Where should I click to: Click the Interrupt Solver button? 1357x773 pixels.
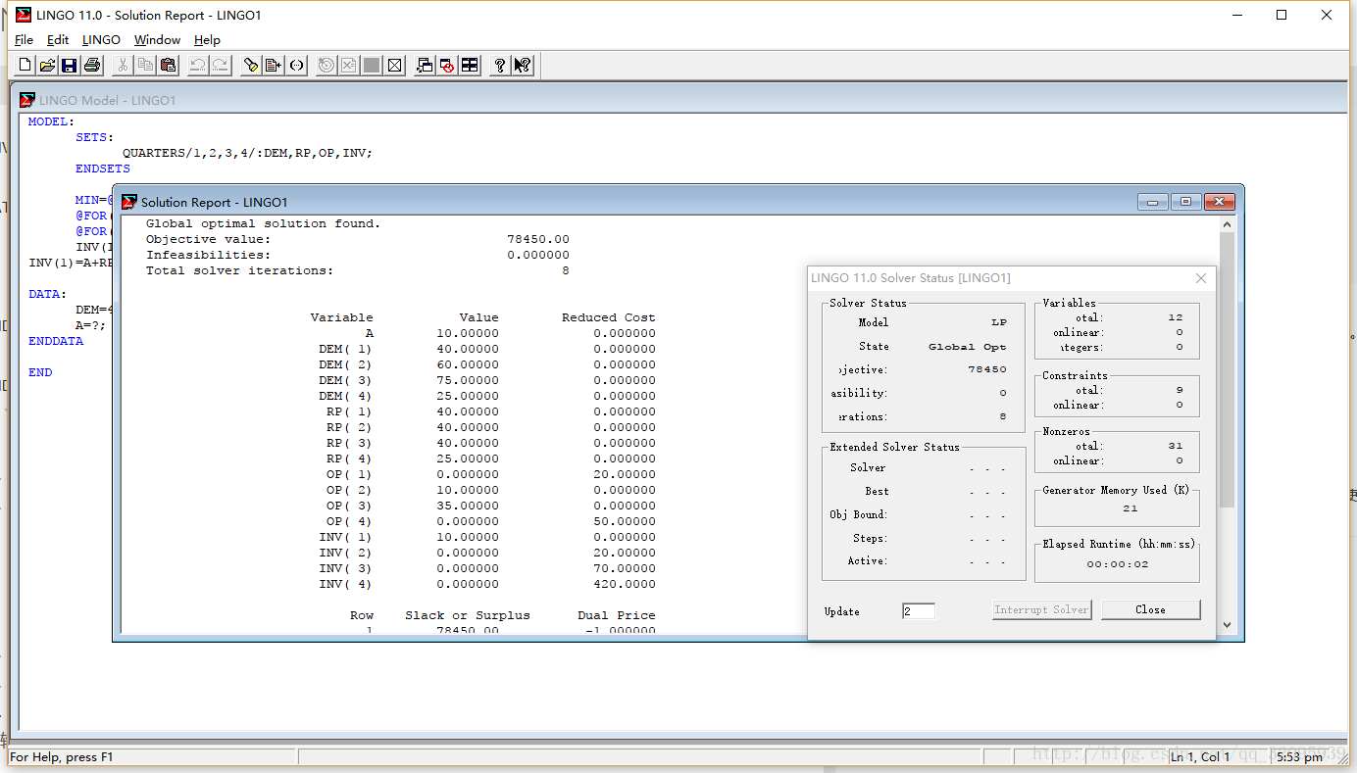[x=1041, y=609]
